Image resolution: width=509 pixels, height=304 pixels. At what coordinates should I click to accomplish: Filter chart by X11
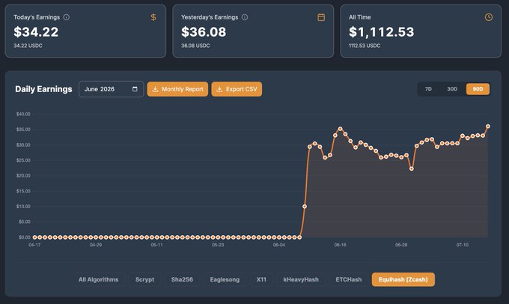point(261,279)
